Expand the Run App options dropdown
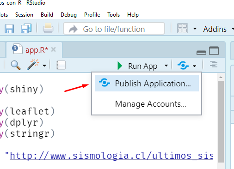Image resolution: width=234 pixels, height=169 pixels. click(166, 66)
